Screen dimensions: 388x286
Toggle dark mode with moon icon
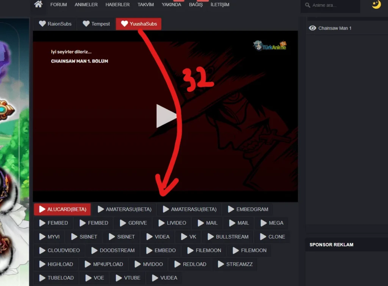coord(376,5)
